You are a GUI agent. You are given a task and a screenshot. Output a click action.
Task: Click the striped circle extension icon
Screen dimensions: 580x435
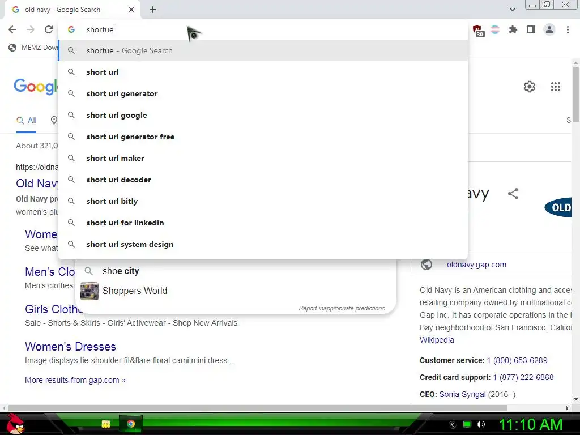495,29
